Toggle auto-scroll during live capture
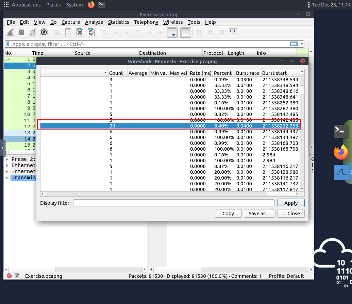 click(x=172, y=33)
